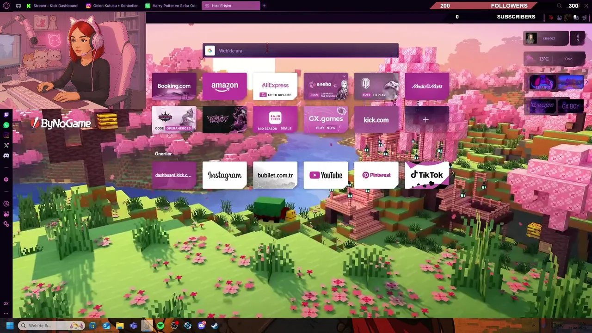Image resolution: width=592 pixels, height=333 pixels.
Task: Open the Twitch sidebar panel
Action: 6,115
